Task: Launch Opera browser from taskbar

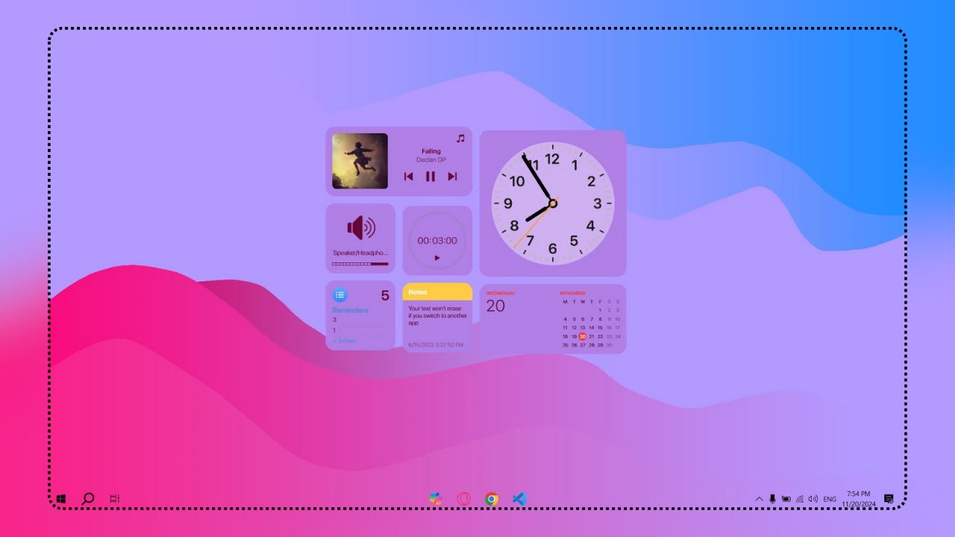Action: coord(464,499)
